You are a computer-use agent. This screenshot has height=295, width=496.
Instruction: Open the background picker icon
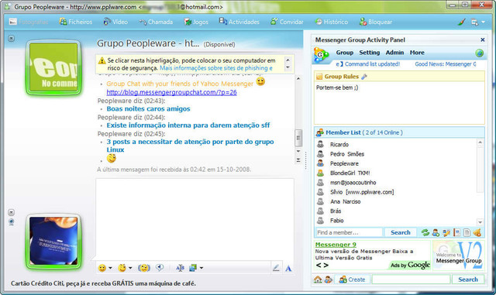(x=193, y=268)
